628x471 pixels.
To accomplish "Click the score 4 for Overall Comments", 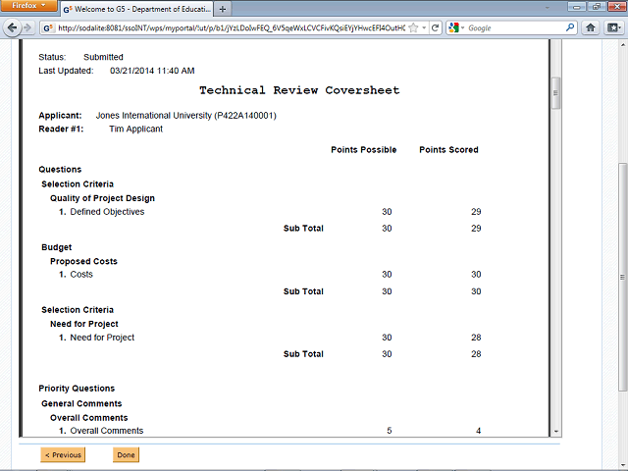I will 478,431.
